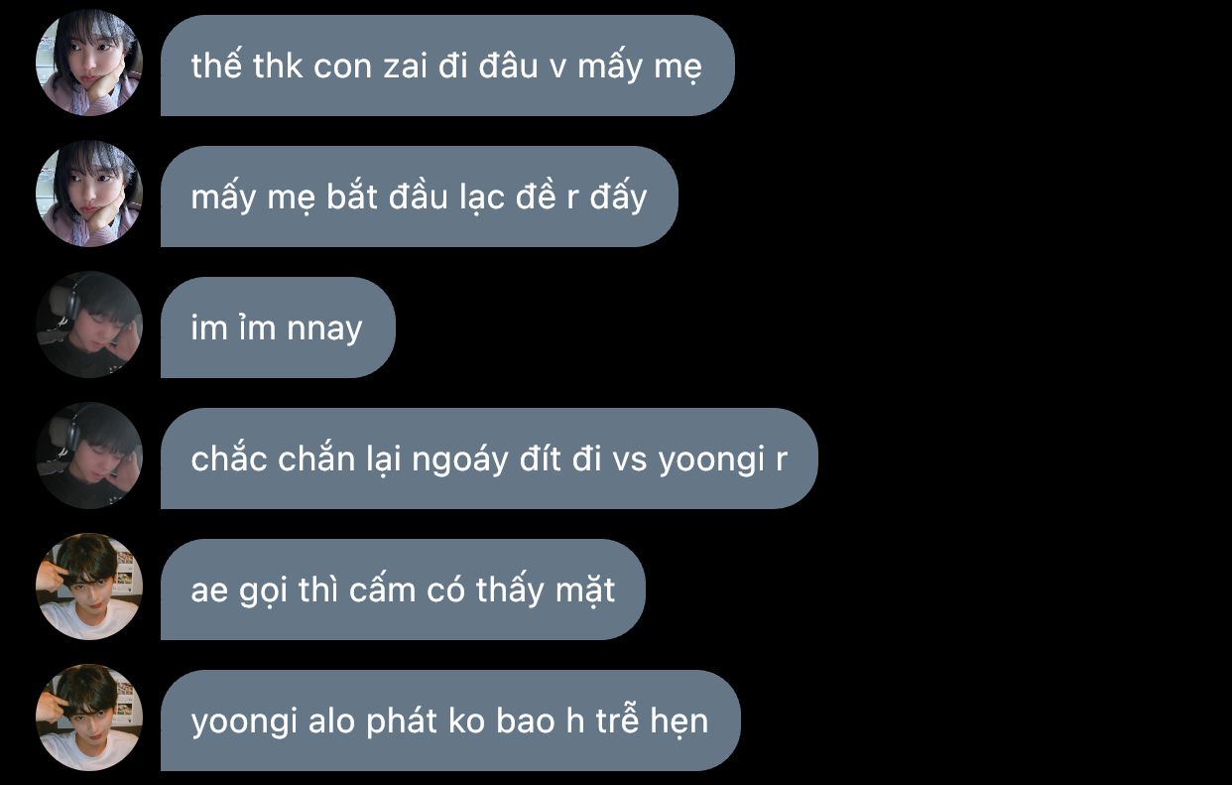Open avatar beside "thế thk con zai" message
This screenshot has height=785, width=1232.
[89, 63]
